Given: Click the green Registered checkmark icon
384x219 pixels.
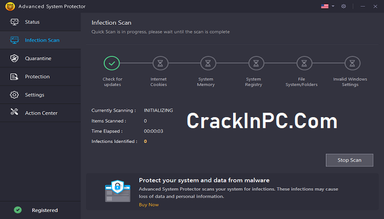Looking at the screenshot, I should coord(18,210).
